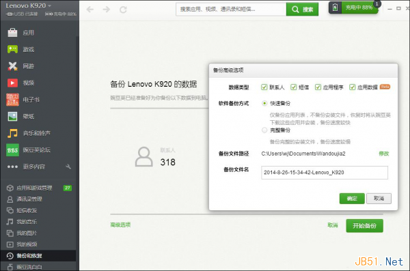410x271 pixels.
Task: Confirm with the green 确定 button
Action: [x=352, y=199]
